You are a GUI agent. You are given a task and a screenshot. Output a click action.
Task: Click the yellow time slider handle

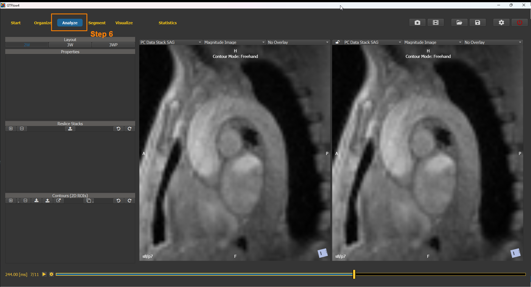point(354,274)
